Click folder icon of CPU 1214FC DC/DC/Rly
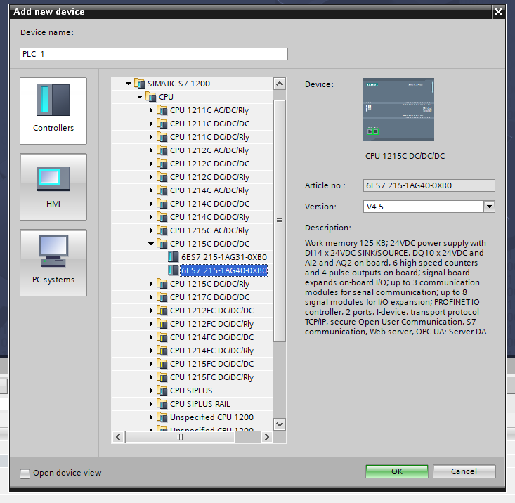The image size is (515, 503). click(162, 351)
